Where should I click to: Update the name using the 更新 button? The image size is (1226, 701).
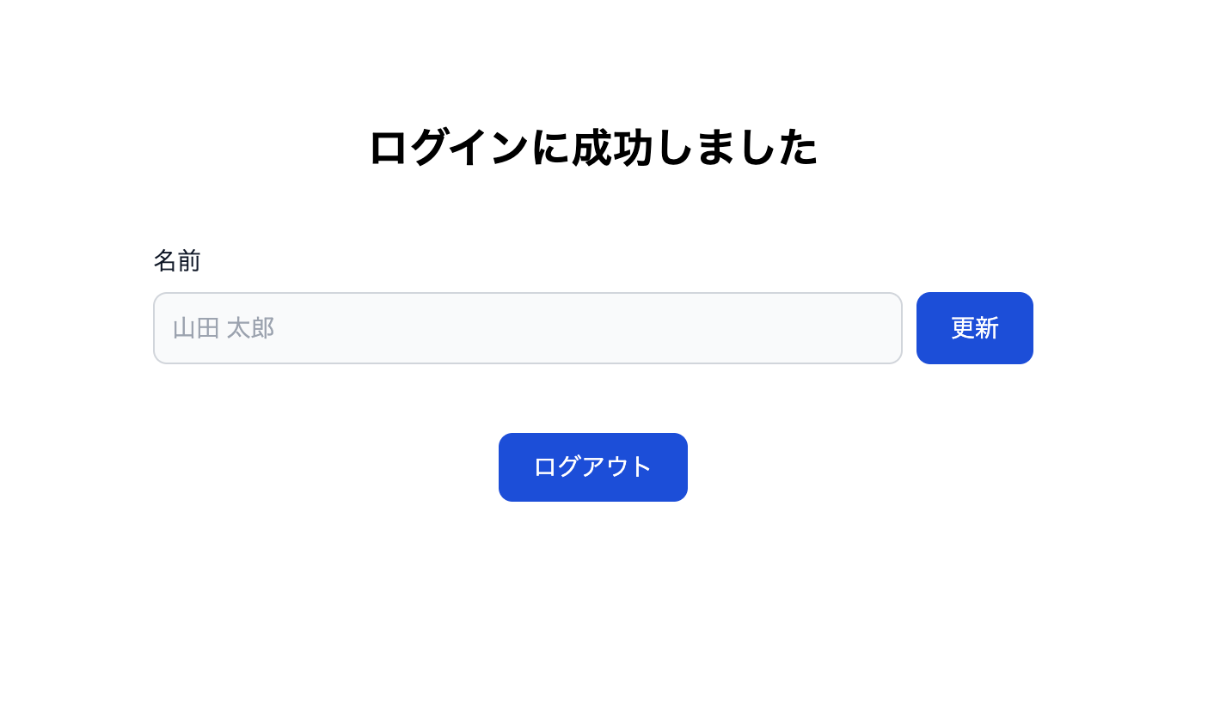click(974, 328)
